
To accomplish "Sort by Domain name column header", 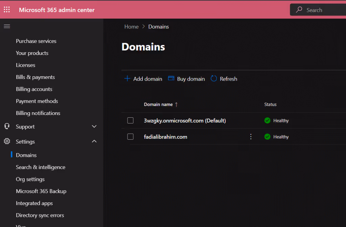I will pyautogui.click(x=158, y=105).
